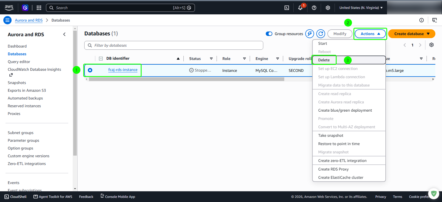Sort by the Engine column
The height and width of the screenshot is (202, 442).
pyautogui.click(x=278, y=59)
